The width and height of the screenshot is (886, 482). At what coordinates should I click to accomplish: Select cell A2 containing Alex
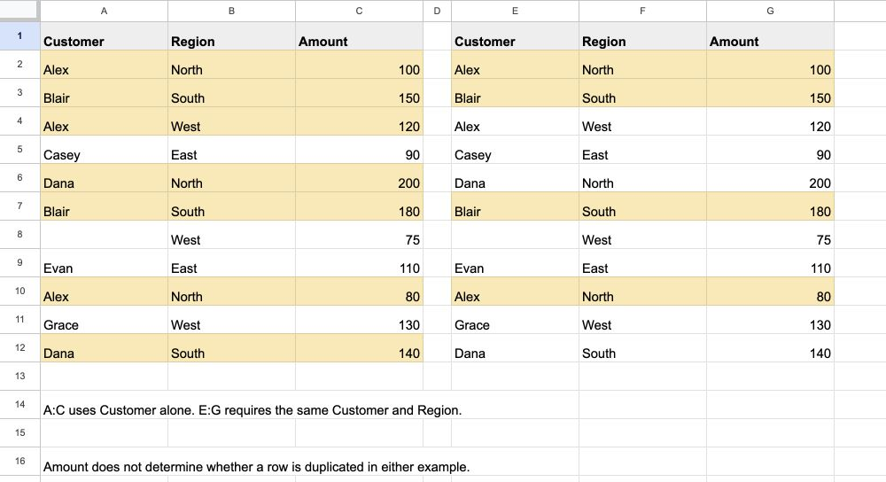pos(104,65)
